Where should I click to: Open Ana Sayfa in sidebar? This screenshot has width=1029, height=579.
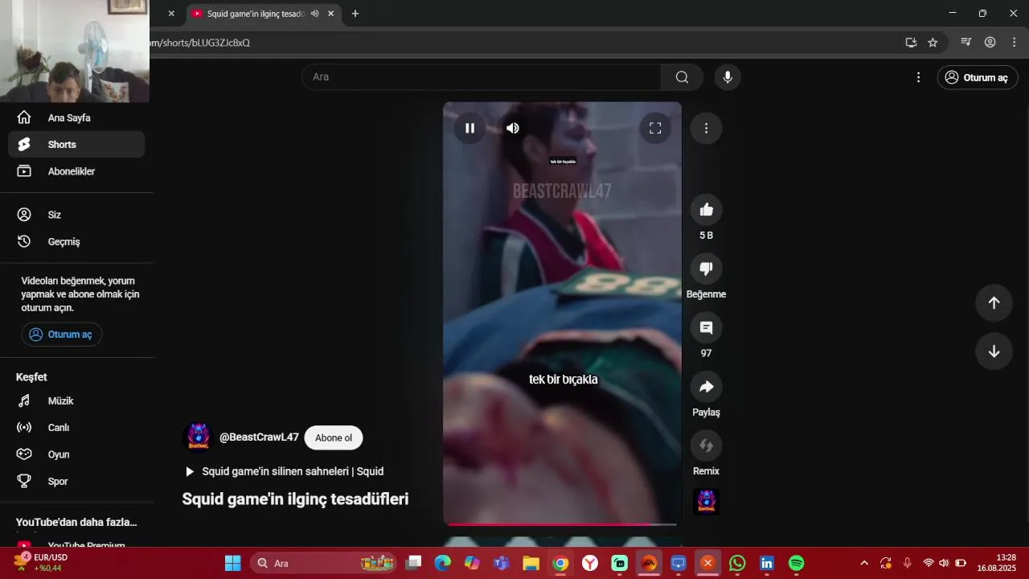(76, 117)
